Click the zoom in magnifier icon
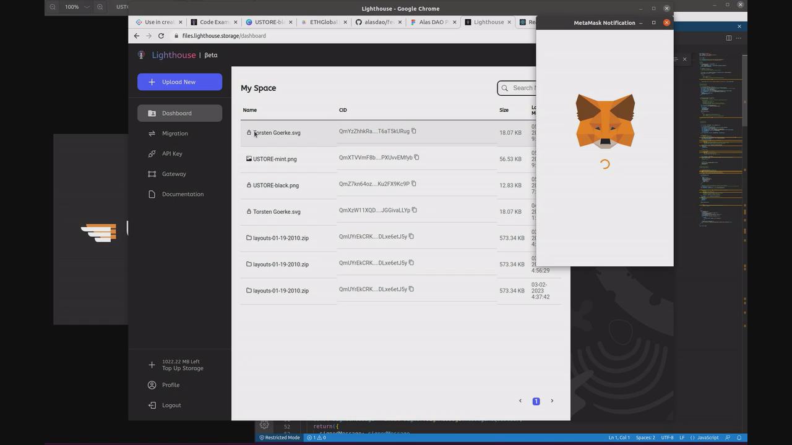792x445 pixels. [100, 7]
